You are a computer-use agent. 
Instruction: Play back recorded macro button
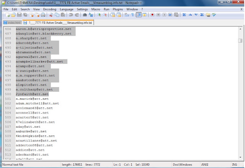[164, 15]
